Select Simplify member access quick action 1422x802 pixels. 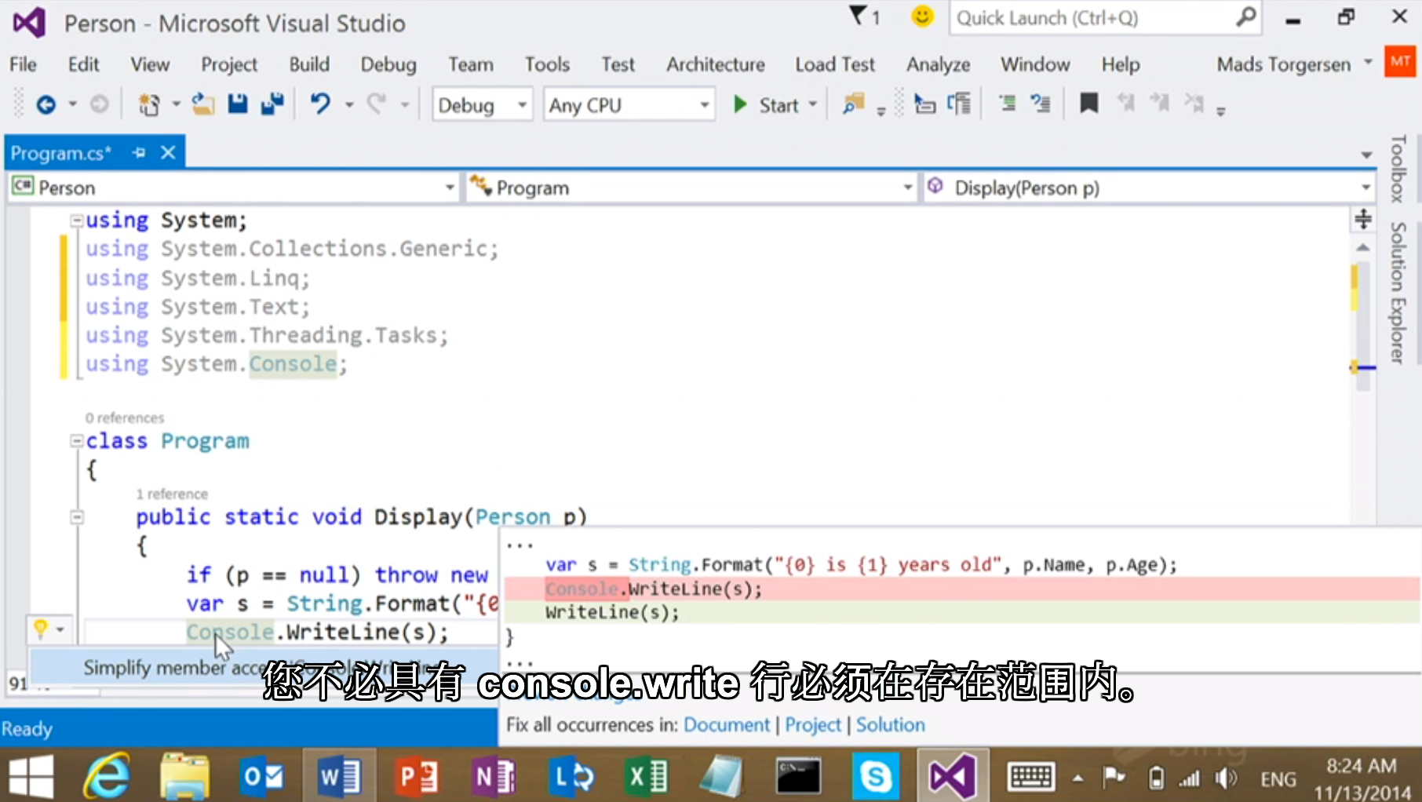click(264, 668)
